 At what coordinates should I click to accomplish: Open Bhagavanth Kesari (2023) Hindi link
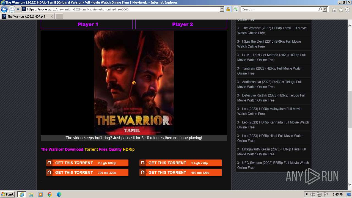pyautogui.click(x=271, y=152)
